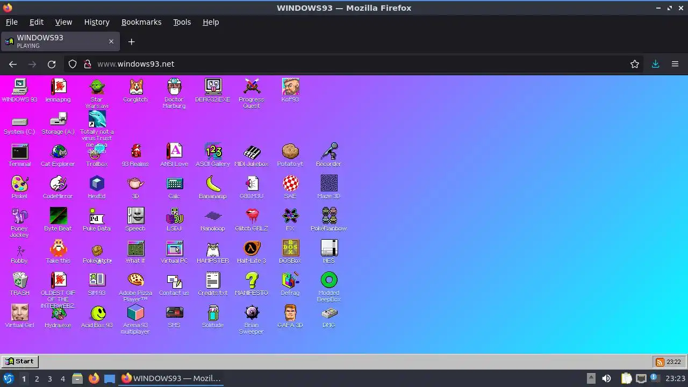Open the Calc calculator
Image resolution: width=688 pixels, height=387 pixels.
pyautogui.click(x=174, y=187)
